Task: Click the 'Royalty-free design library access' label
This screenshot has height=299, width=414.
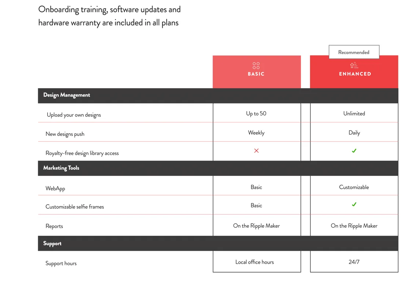Action: [82, 153]
